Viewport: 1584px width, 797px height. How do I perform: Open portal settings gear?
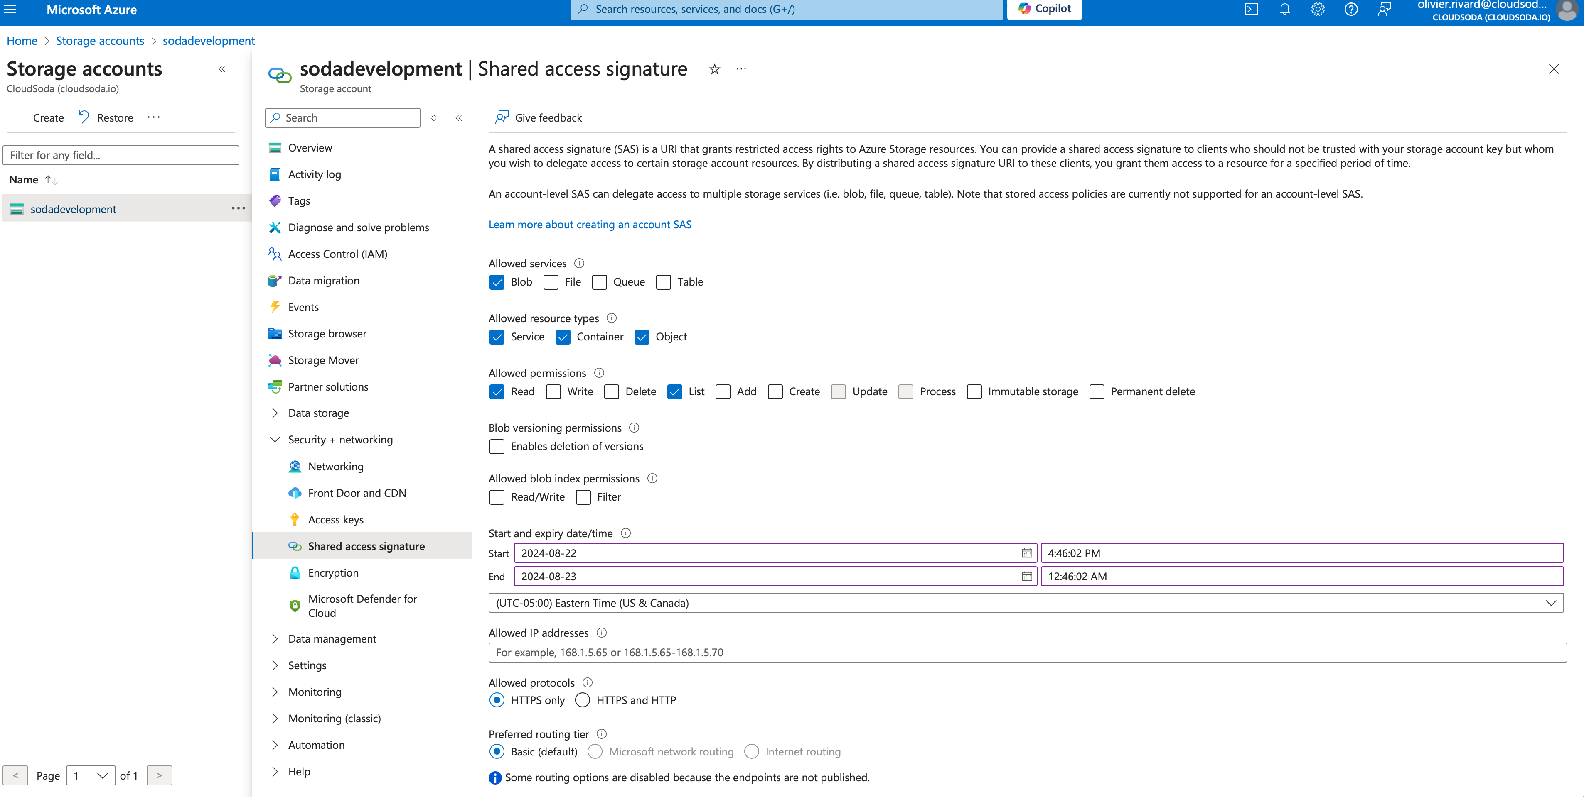(x=1317, y=9)
